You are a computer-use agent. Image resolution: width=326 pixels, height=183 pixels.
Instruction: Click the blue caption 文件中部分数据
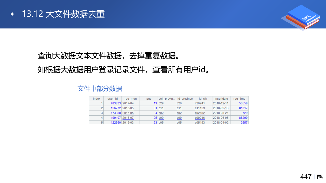point(100,89)
